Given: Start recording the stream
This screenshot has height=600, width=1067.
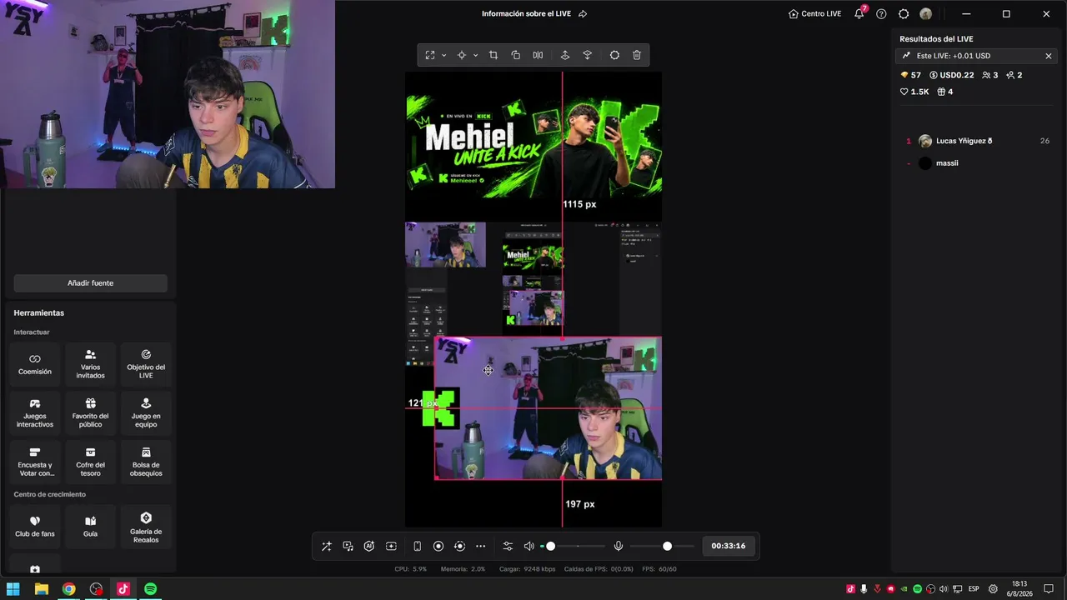Looking at the screenshot, I should pos(438,546).
